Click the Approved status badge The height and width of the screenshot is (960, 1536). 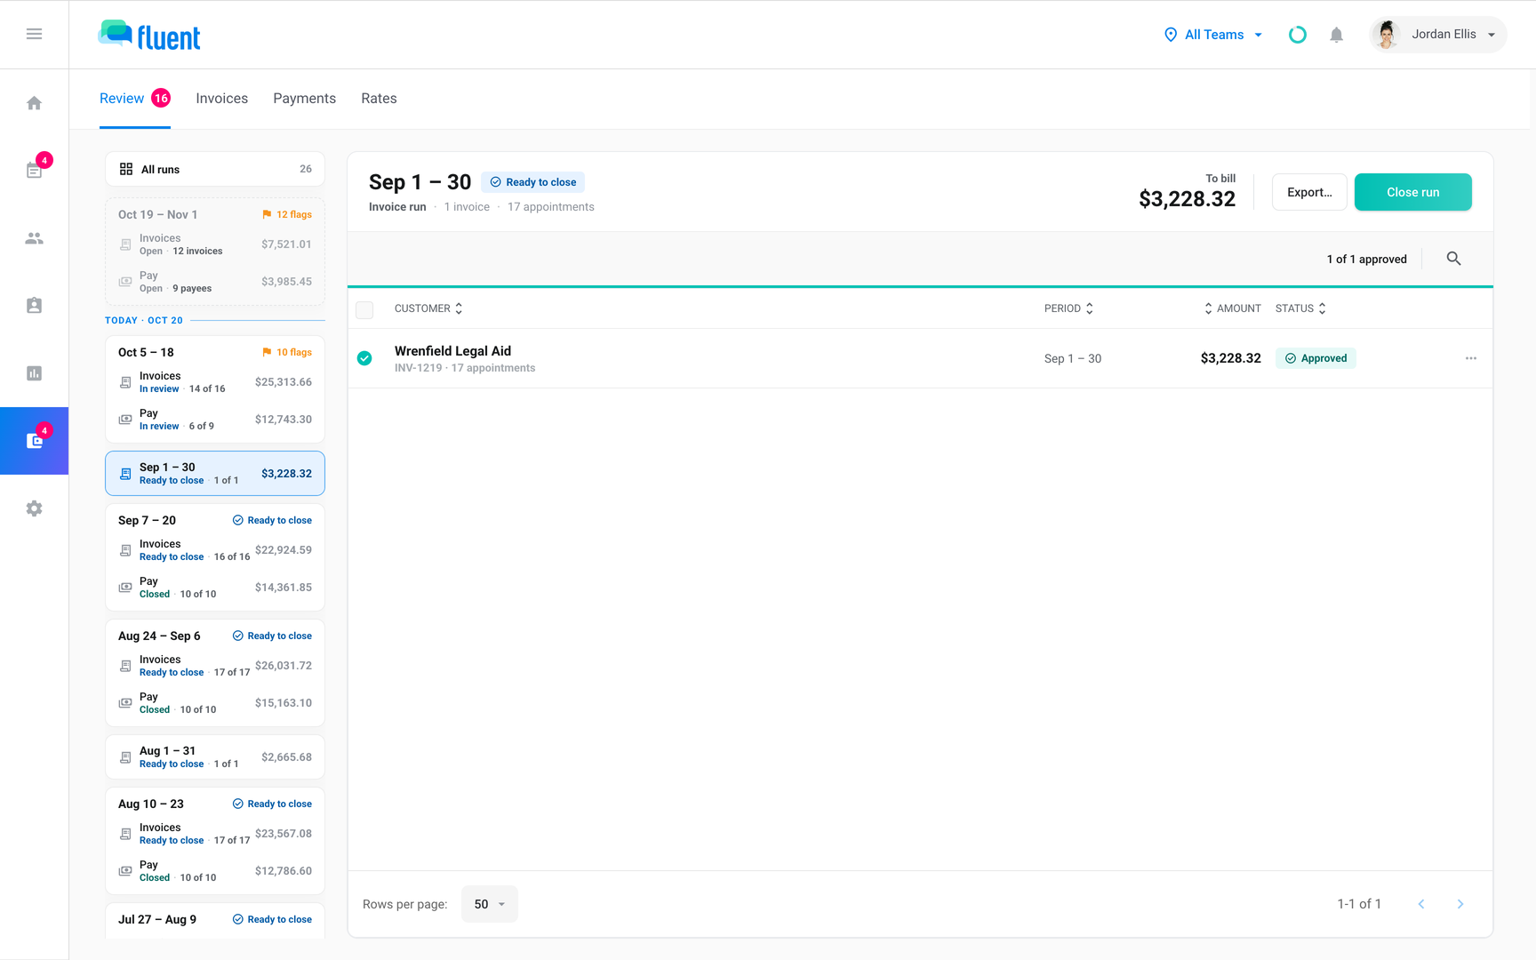[1316, 358]
